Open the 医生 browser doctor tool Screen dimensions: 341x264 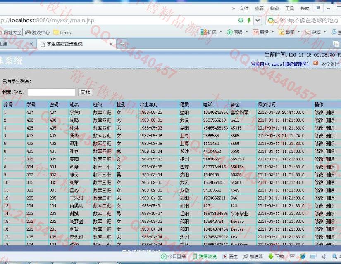point(230,257)
